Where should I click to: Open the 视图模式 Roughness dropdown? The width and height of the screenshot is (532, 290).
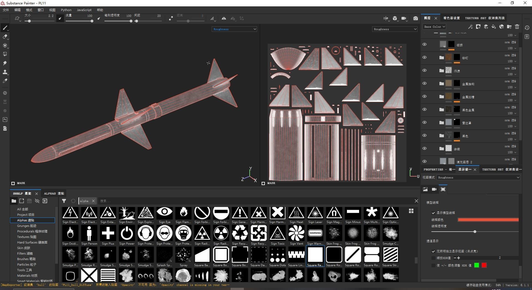[x=479, y=177]
